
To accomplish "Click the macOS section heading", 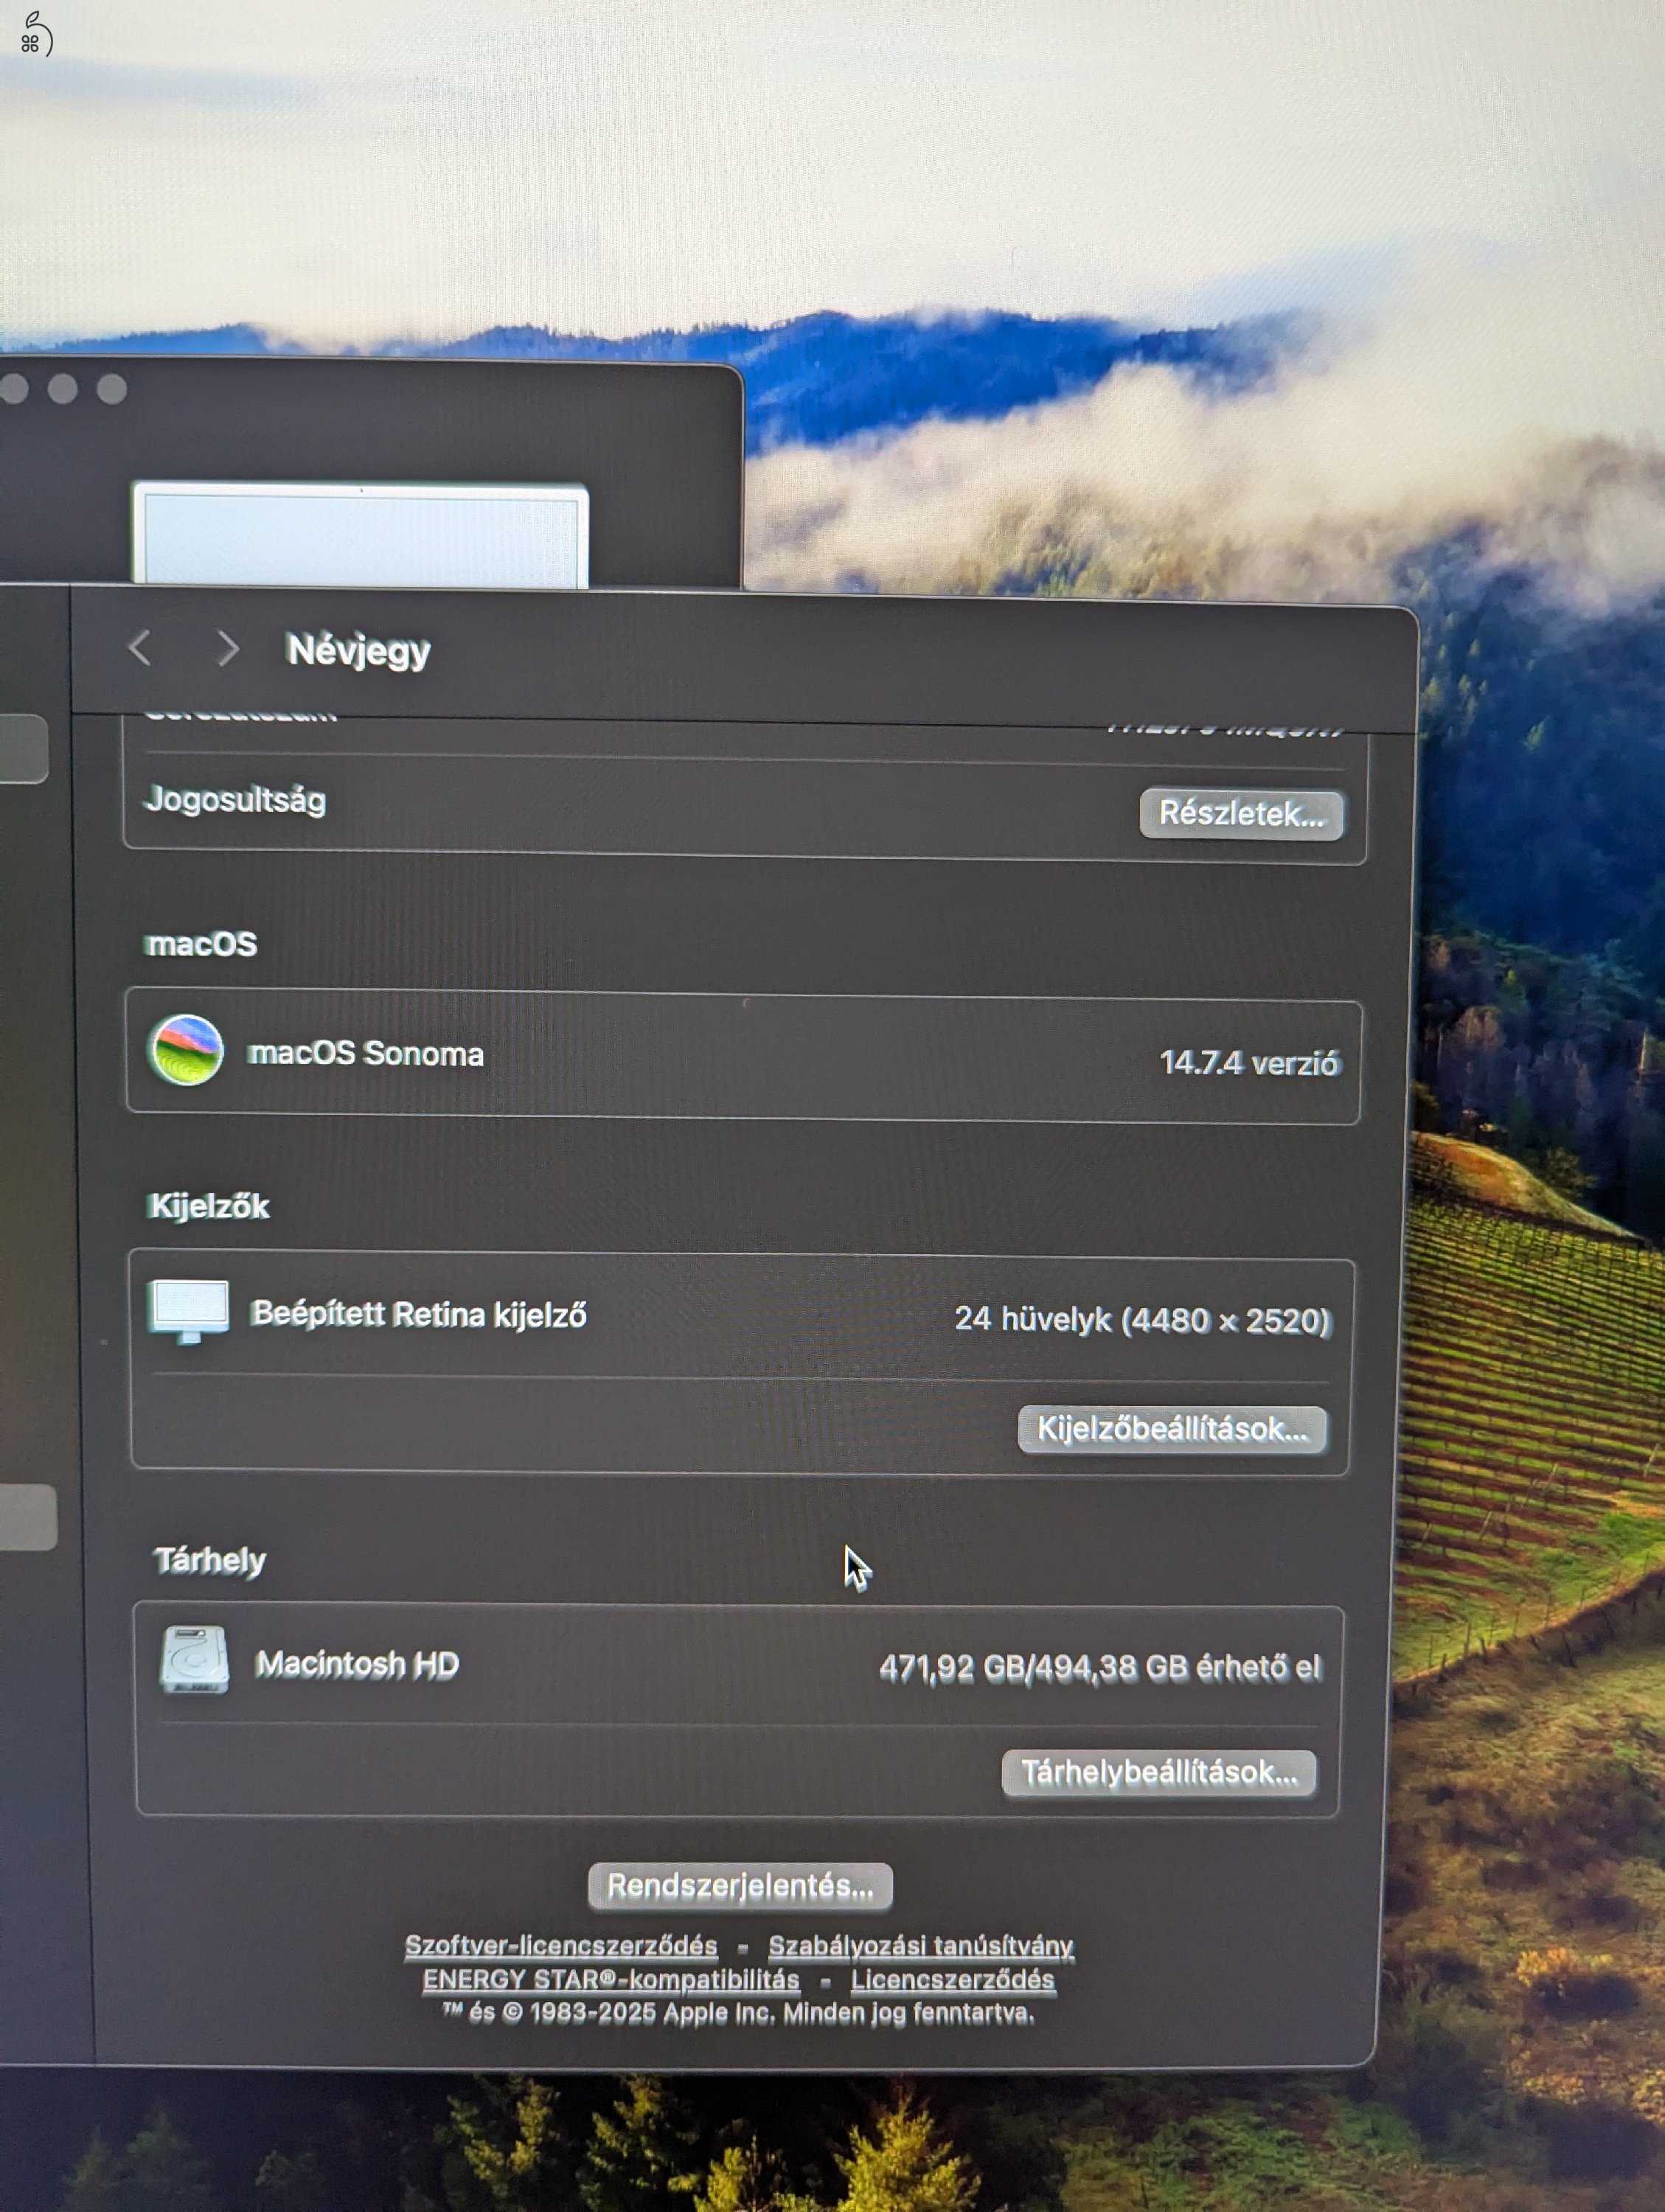I will coord(201,944).
